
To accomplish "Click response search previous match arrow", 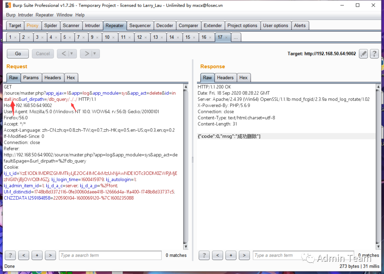I will [x=218, y=255].
